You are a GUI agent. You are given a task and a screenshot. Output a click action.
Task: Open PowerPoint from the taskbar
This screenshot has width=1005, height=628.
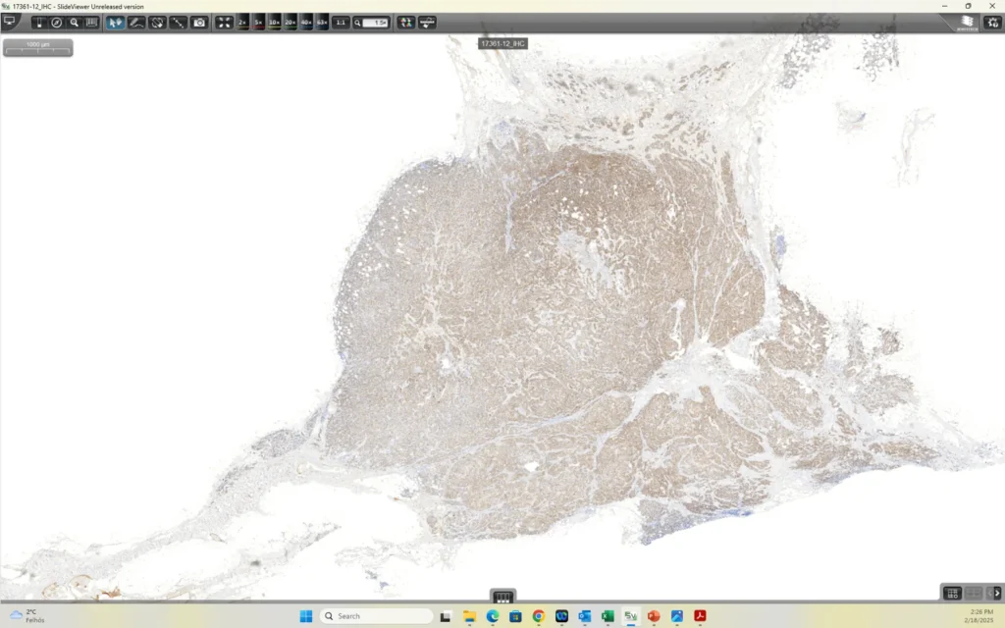654,616
